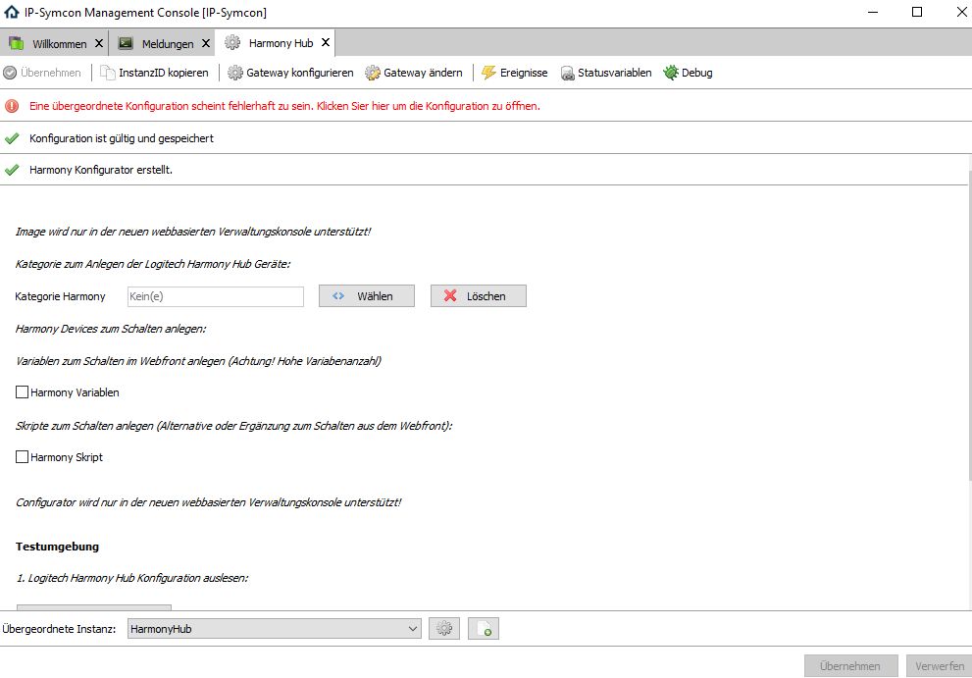
Task: Click the vertical scrollbar of the form
Action: coord(967,392)
